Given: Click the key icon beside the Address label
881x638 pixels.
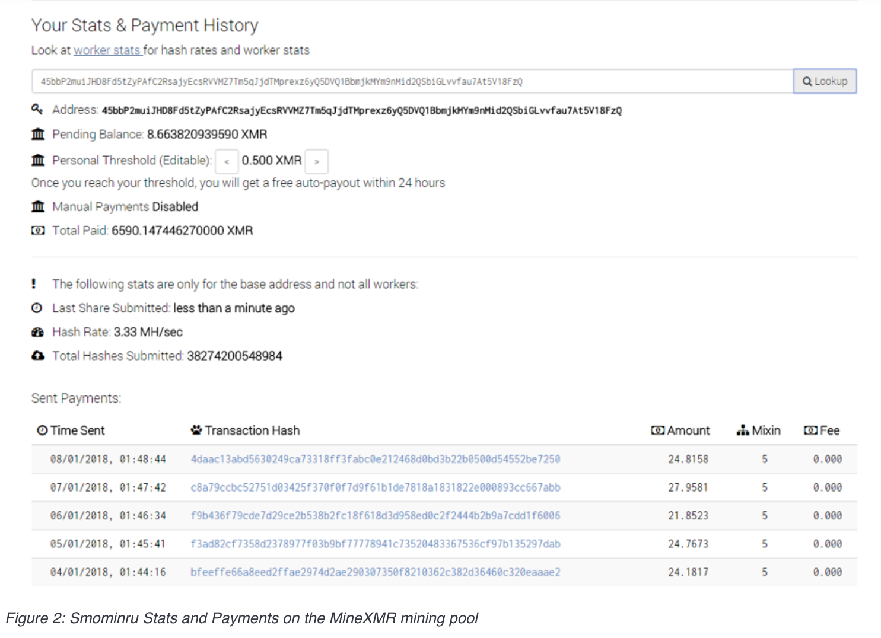Looking at the screenshot, I should point(38,110).
